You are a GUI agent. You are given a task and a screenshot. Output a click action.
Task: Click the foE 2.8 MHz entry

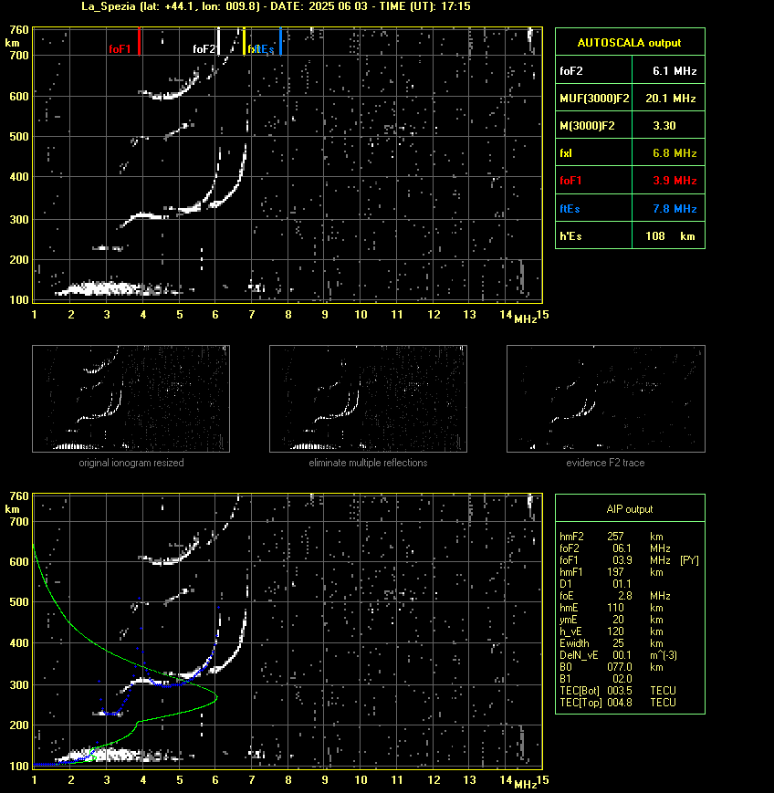click(x=614, y=596)
